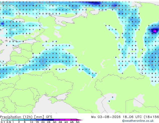Viewport: 159px width, 123px height.
Task: Click the purple precipitation maximum on the map
Action: [x=155, y=31]
